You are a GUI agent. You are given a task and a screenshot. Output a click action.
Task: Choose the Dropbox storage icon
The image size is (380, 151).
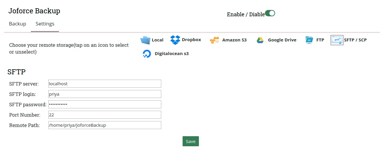[175, 40]
